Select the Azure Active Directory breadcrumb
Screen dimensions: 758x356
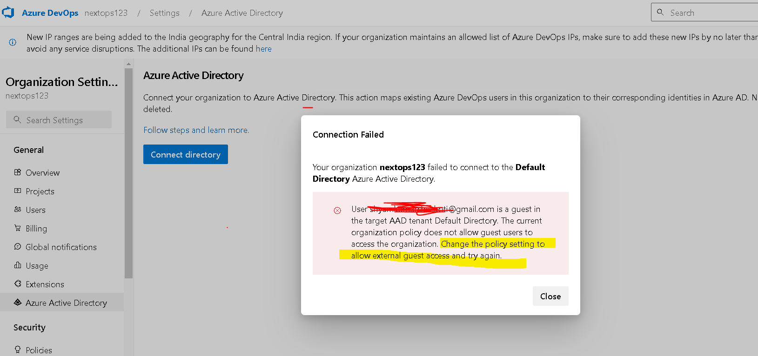coord(242,13)
